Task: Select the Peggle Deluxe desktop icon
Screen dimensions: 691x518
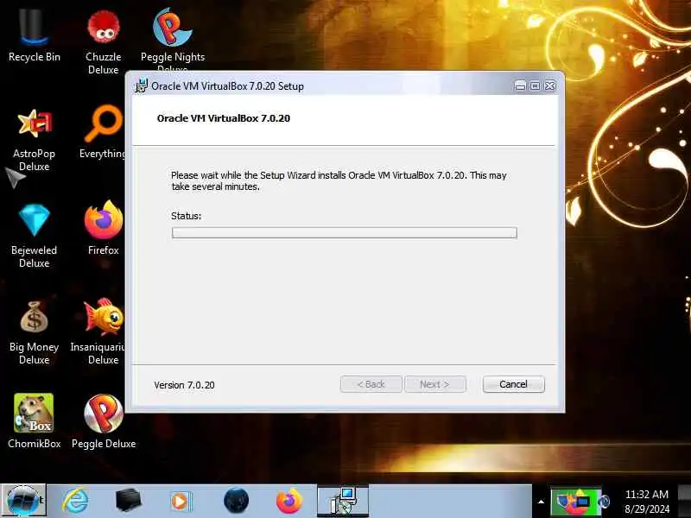Action: click(104, 420)
